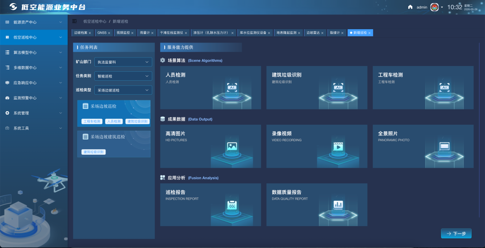Click the video clapper icon on 录像视频 card
The image size is (485, 248).
point(338,146)
